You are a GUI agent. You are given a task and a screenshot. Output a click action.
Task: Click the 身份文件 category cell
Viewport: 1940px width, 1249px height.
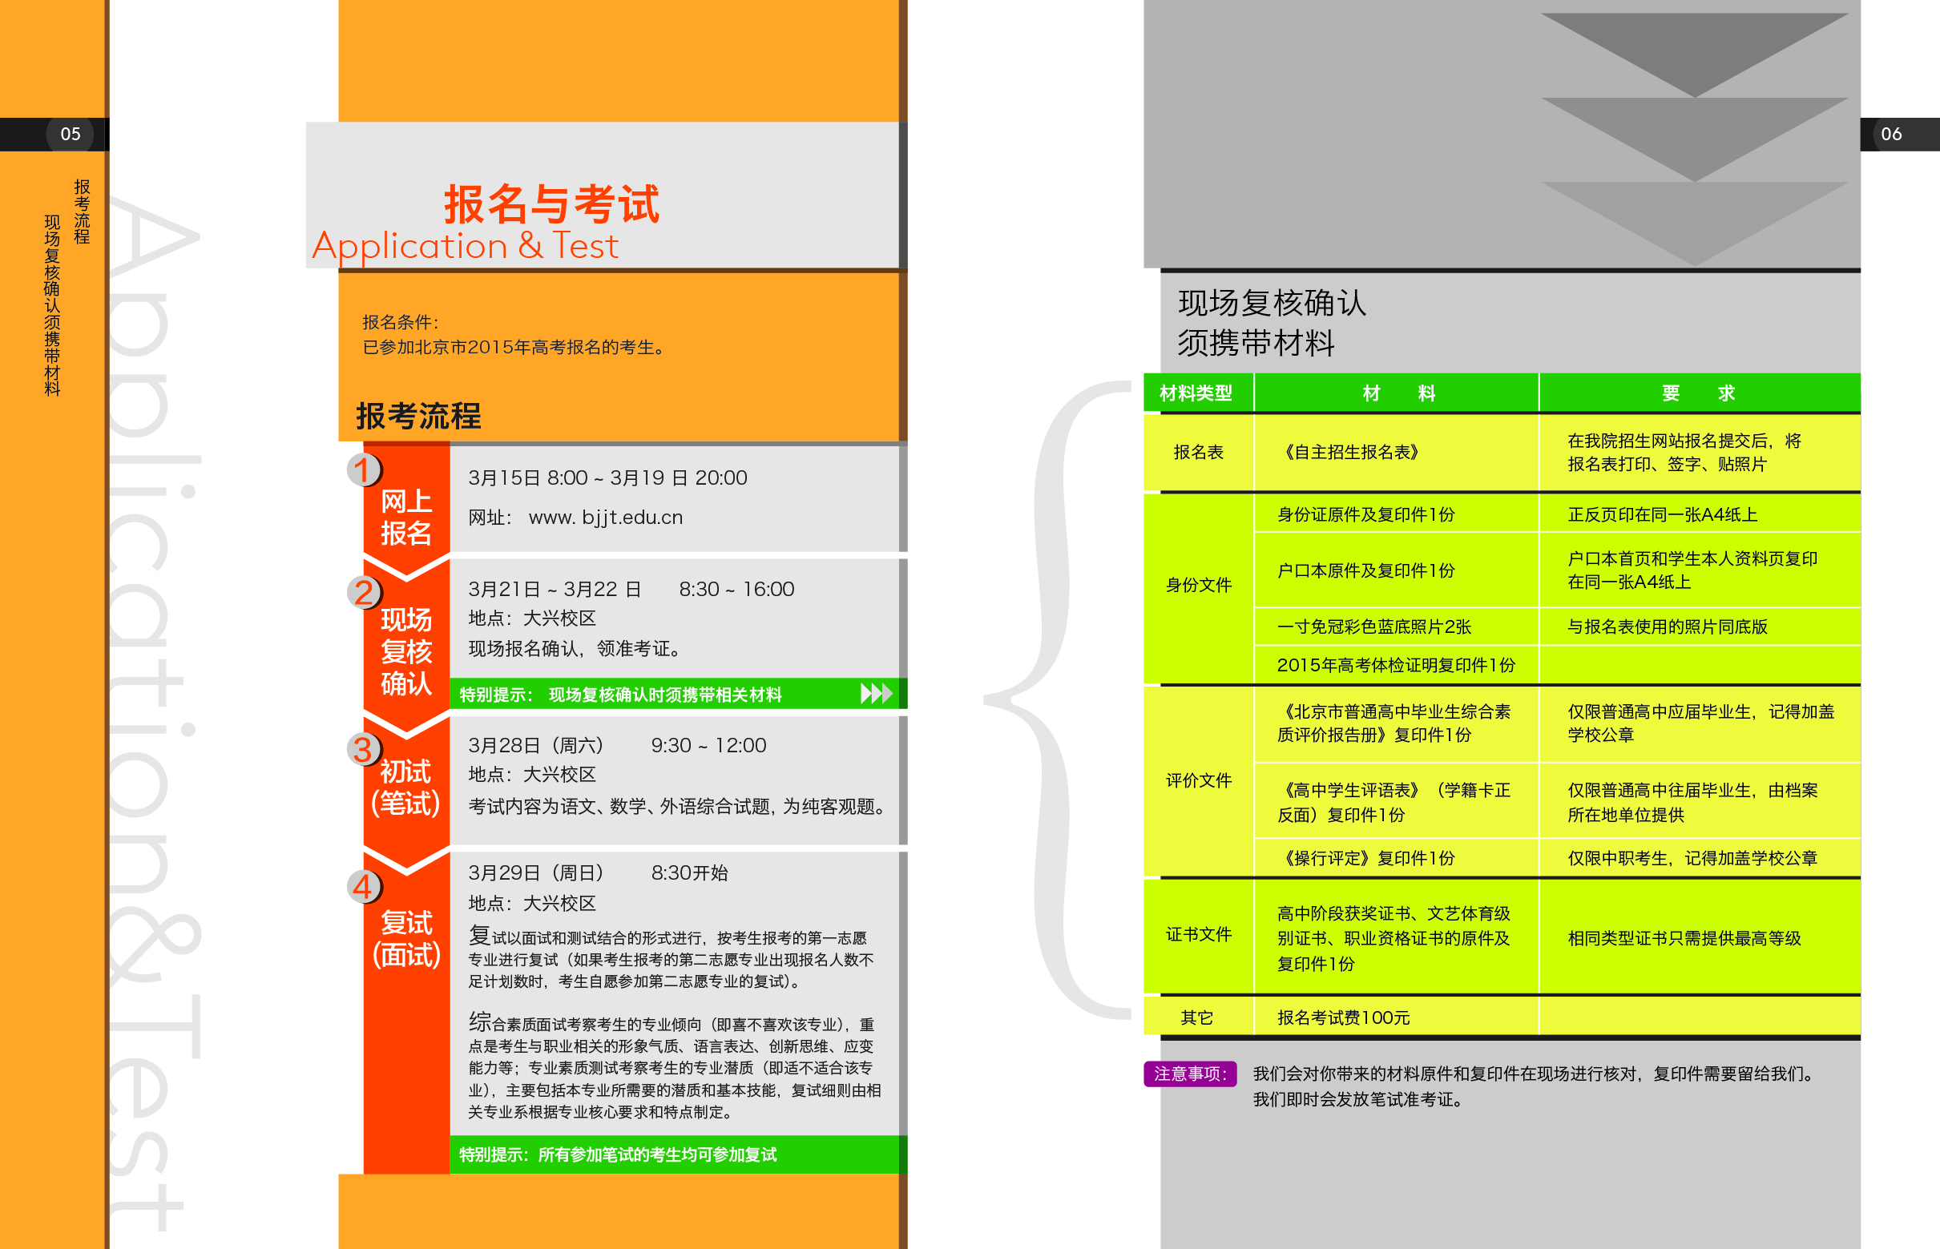coord(1198,585)
